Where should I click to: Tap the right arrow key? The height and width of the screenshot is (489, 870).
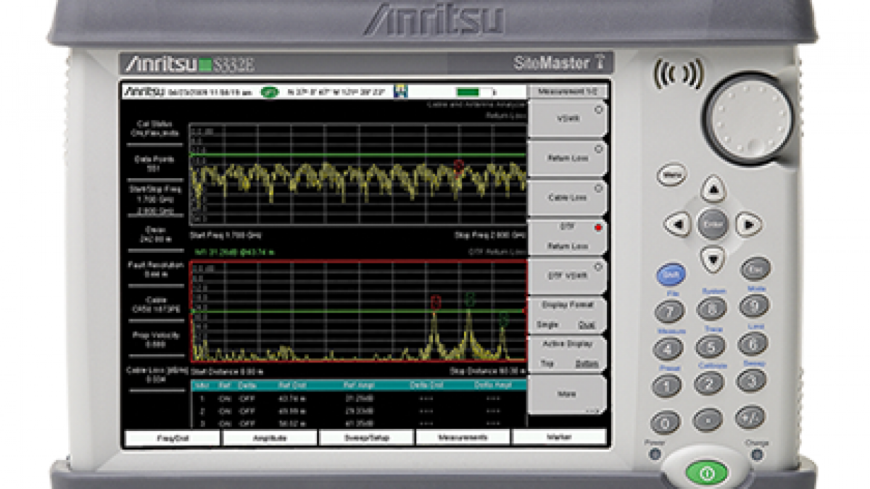(x=749, y=224)
